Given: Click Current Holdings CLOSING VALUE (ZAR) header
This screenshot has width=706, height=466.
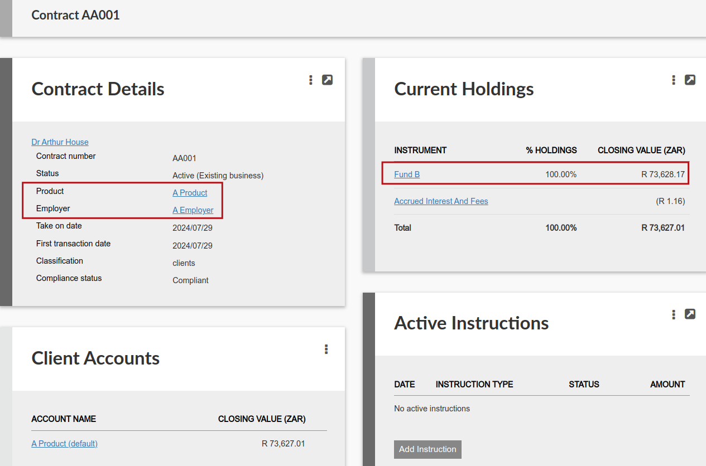Looking at the screenshot, I should (x=641, y=151).
